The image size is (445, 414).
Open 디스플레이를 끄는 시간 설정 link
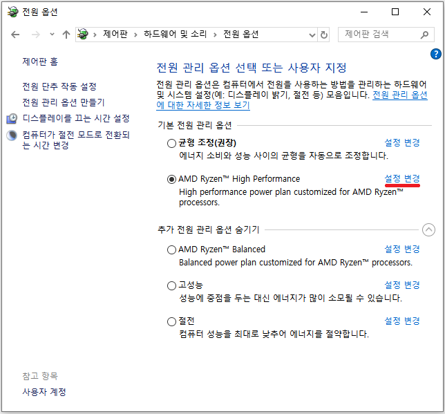(76, 118)
